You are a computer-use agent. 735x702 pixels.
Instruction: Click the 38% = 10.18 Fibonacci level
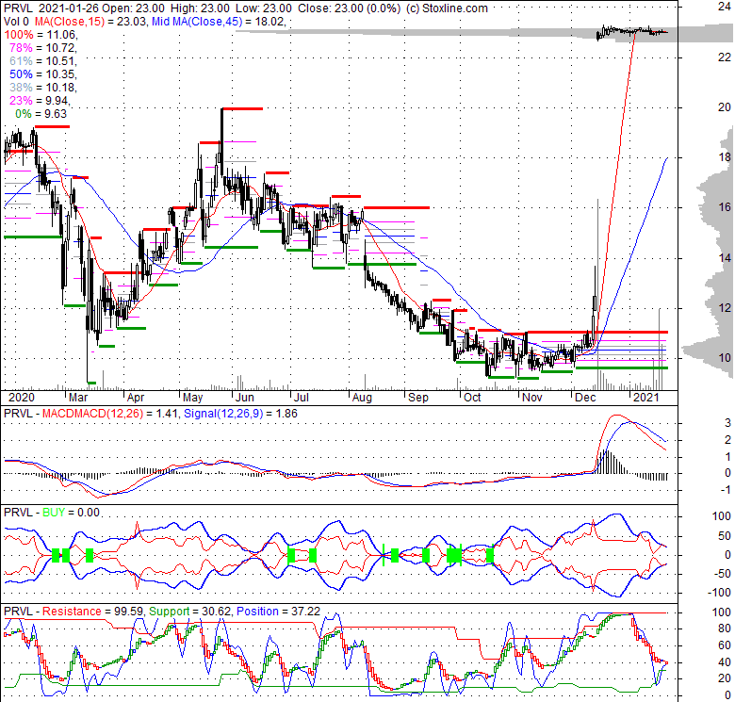[42, 88]
